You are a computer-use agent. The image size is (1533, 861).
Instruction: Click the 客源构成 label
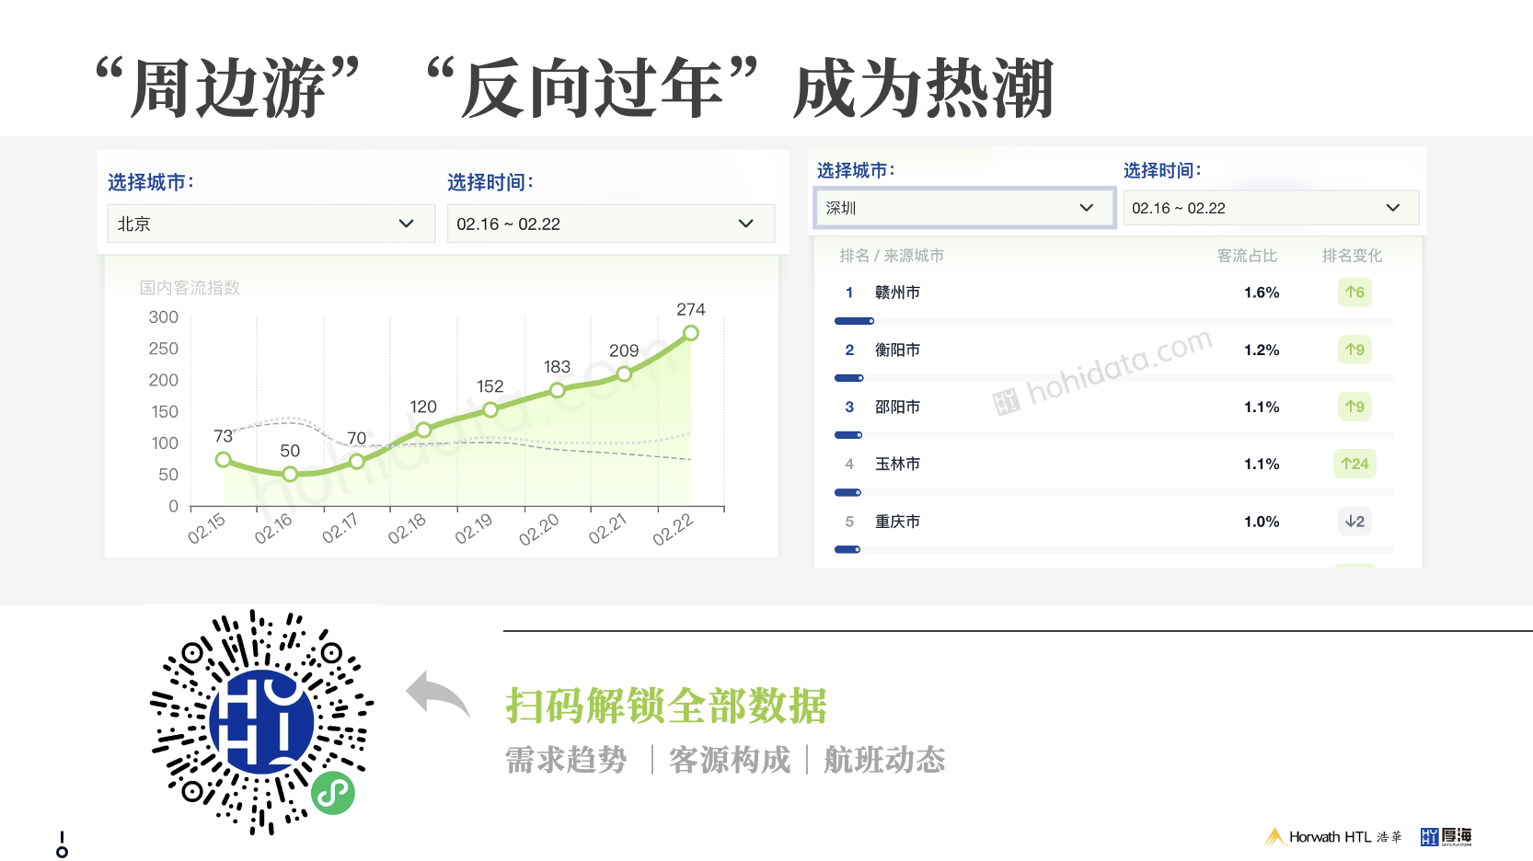(730, 760)
